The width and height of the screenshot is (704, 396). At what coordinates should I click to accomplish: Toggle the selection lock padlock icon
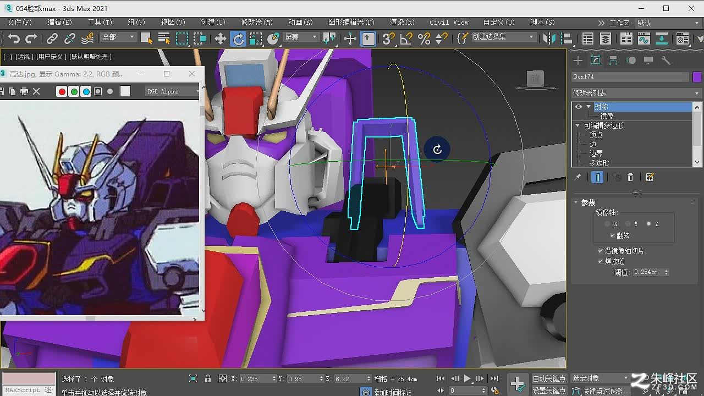click(208, 378)
